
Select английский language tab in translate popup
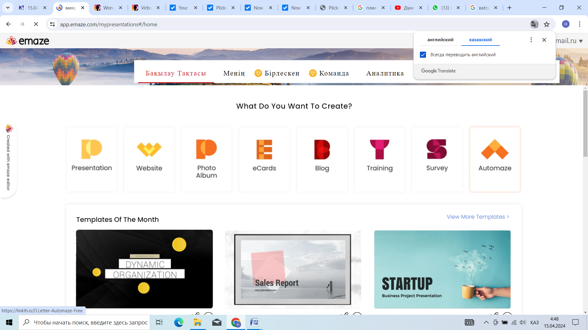[x=440, y=40]
